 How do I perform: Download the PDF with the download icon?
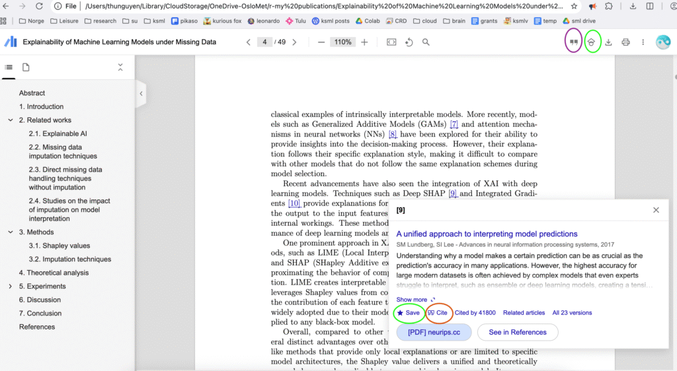[608, 42]
